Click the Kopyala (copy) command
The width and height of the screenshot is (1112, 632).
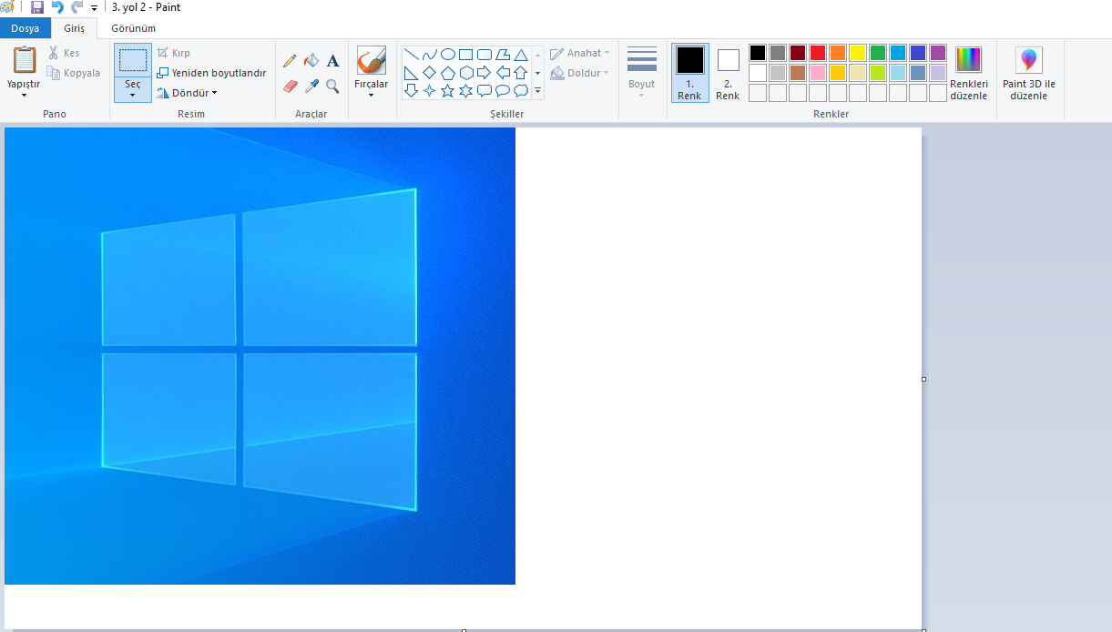[x=74, y=73]
